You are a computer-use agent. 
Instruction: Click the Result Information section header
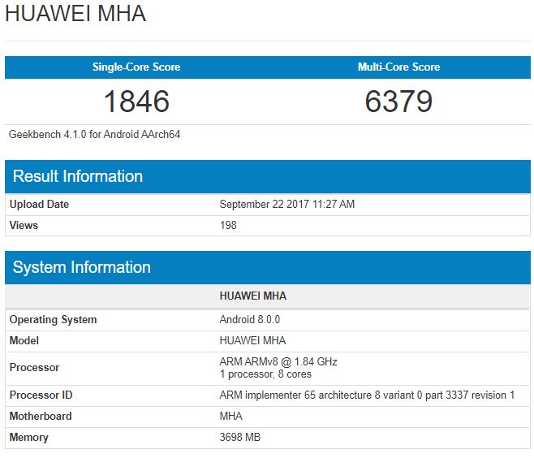tap(78, 176)
